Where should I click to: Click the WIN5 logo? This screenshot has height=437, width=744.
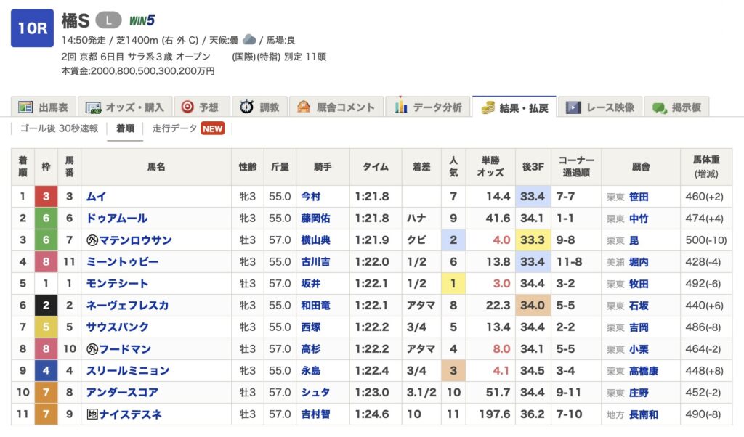point(142,20)
